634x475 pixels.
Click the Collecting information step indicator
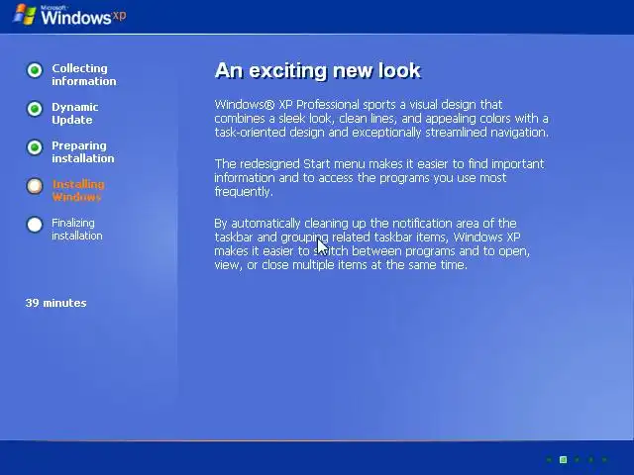click(35, 70)
